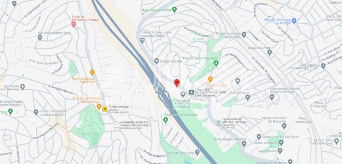The image size is (342, 164).
Task: Open the Spazio Chácara das Flores pin
Action: coord(259,137)
